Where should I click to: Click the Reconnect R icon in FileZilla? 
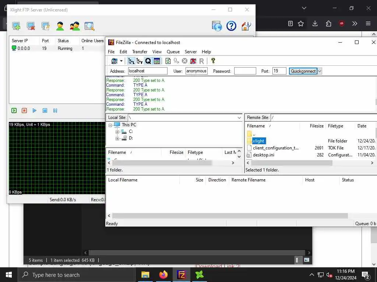(202, 61)
